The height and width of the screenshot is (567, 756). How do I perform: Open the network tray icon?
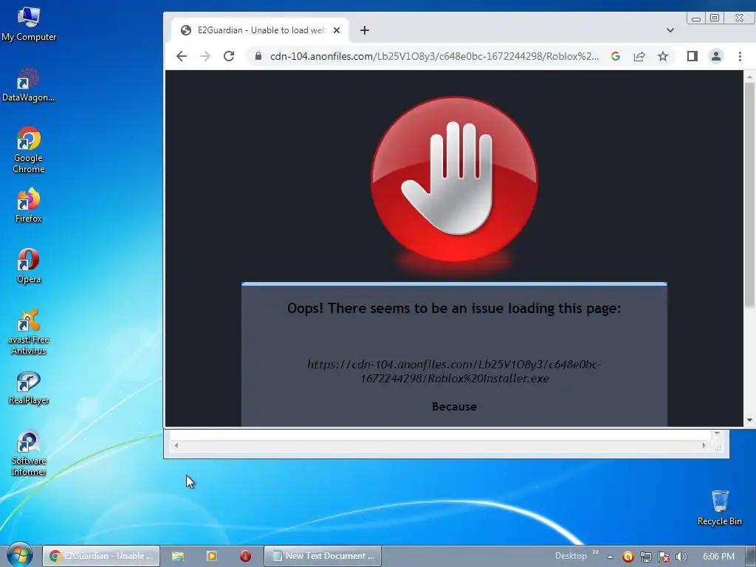645,557
